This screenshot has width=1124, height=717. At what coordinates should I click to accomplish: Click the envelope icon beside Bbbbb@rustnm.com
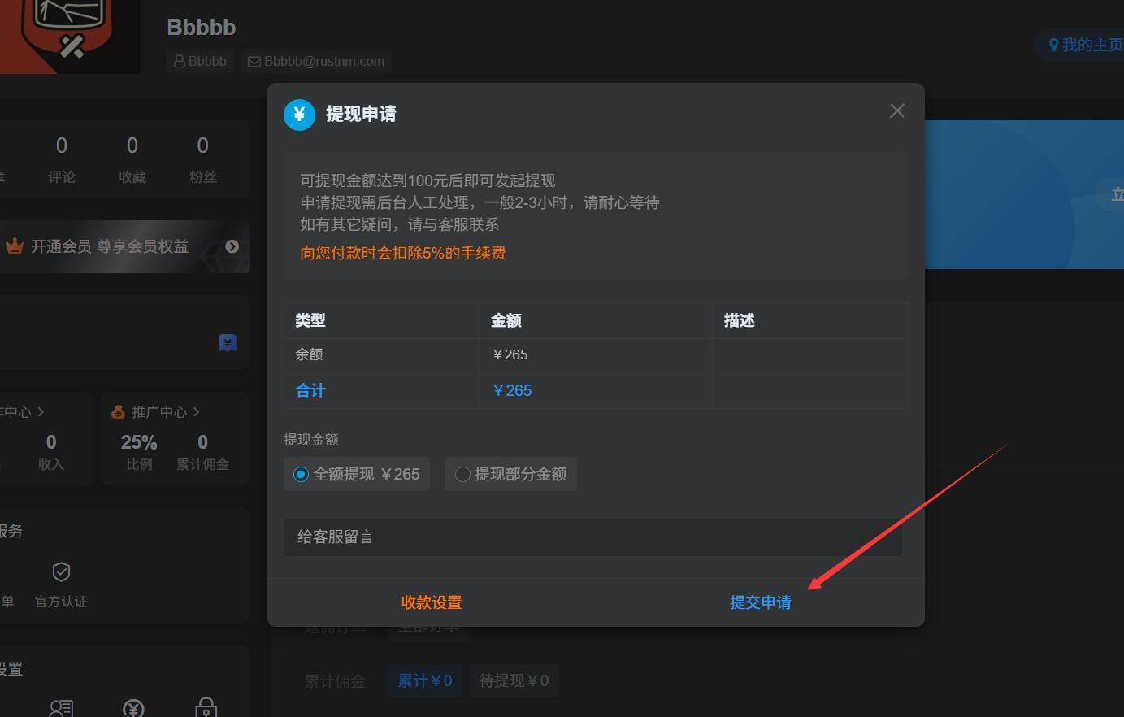coord(253,60)
